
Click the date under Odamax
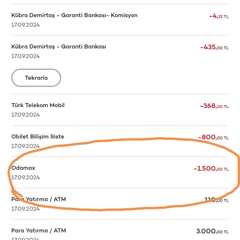tap(26, 177)
